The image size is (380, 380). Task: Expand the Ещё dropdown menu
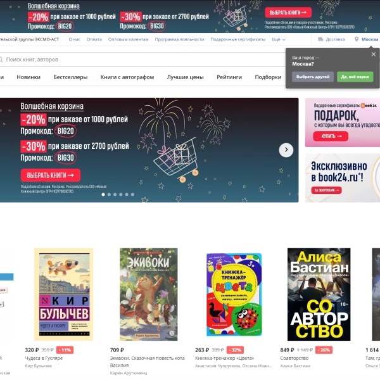point(279,39)
